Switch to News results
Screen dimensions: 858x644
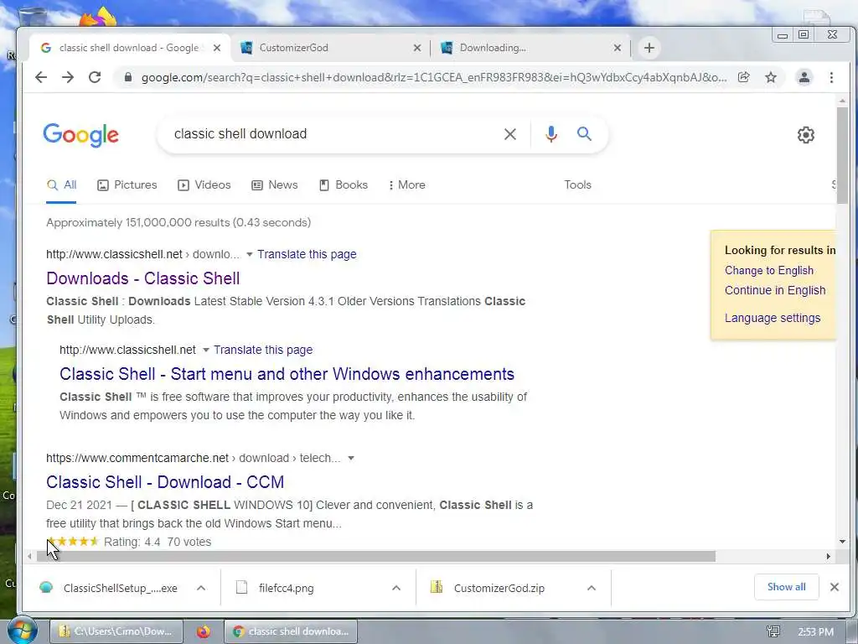pos(274,185)
